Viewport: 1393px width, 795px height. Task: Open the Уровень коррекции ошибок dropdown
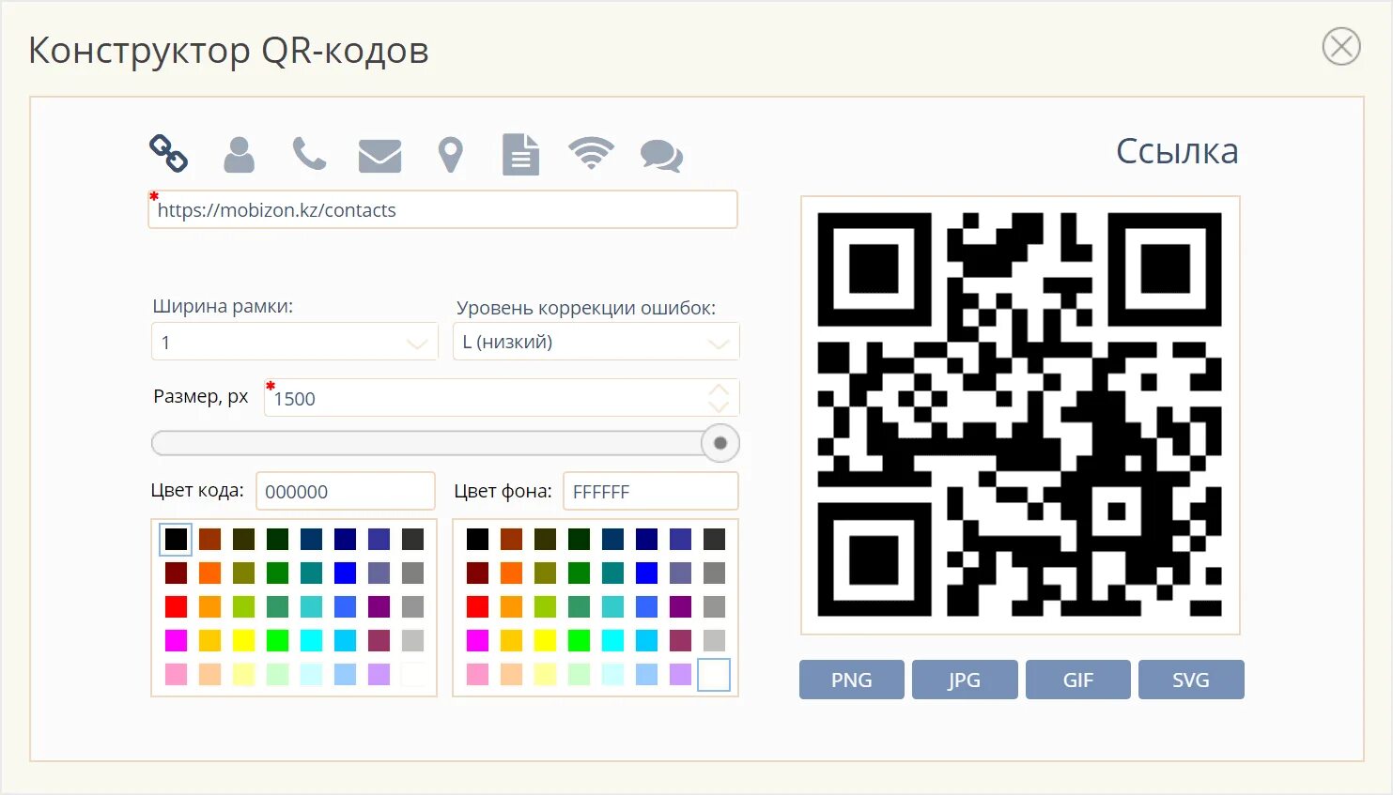pos(596,342)
